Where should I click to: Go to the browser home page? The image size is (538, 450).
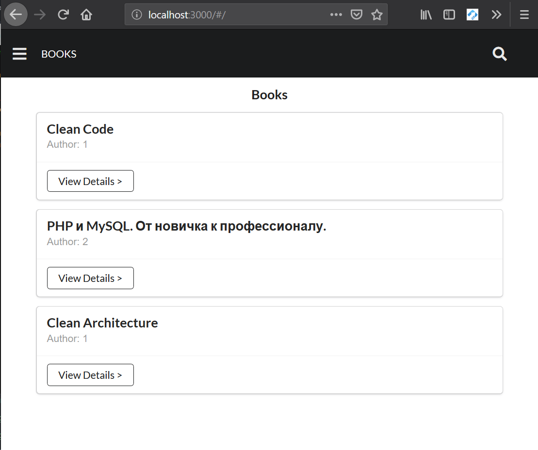point(86,15)
